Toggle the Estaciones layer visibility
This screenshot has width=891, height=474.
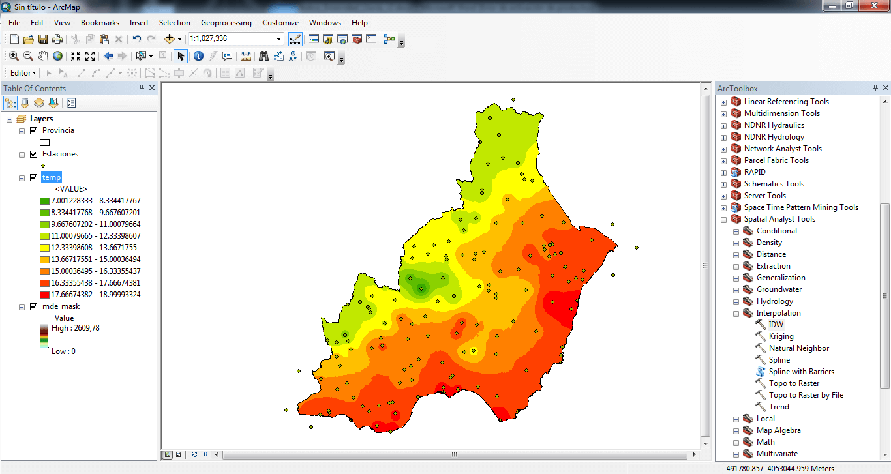pos(34,154)
